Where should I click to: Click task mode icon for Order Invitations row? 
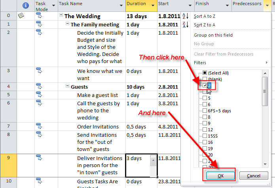[x=39, y=126]
